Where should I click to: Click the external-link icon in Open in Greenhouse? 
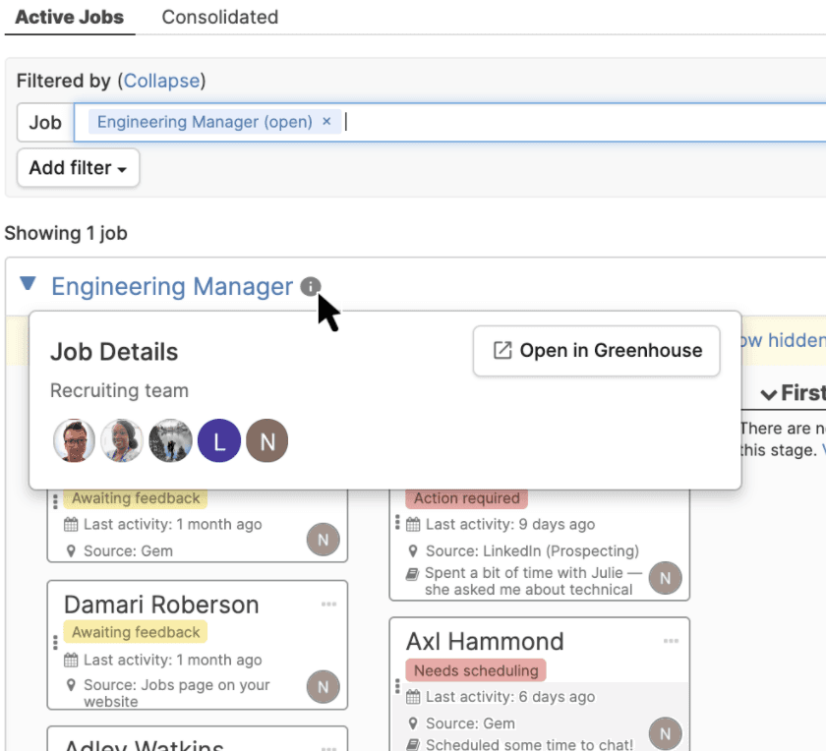click(x=504, y=351)
